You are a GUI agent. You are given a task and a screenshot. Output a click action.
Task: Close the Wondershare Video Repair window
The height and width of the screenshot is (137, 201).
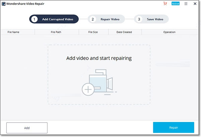pos(195,4)
